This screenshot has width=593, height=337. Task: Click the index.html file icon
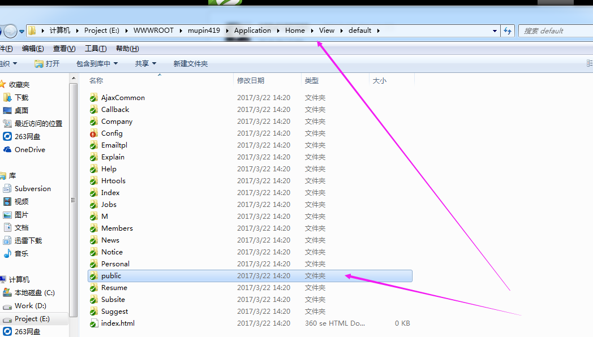[x=93, y=323]
